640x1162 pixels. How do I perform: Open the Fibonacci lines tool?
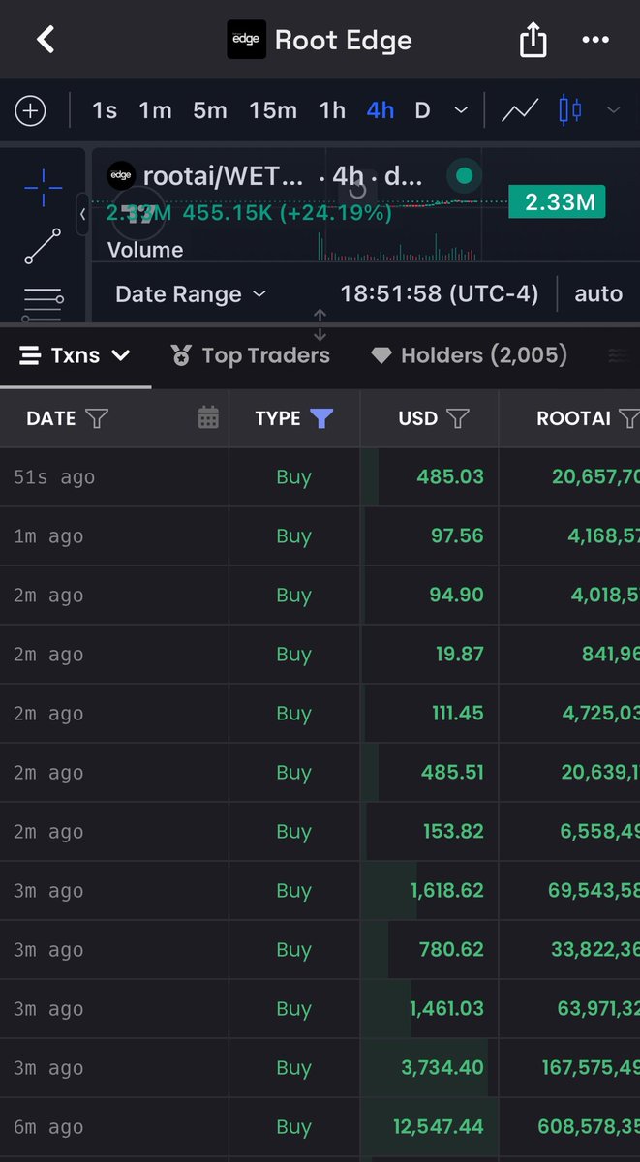(43, 302)
